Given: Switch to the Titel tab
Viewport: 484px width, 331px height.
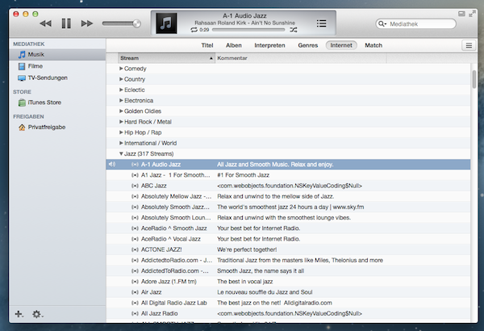Looking at the screenshot, I should coord(207,45).
